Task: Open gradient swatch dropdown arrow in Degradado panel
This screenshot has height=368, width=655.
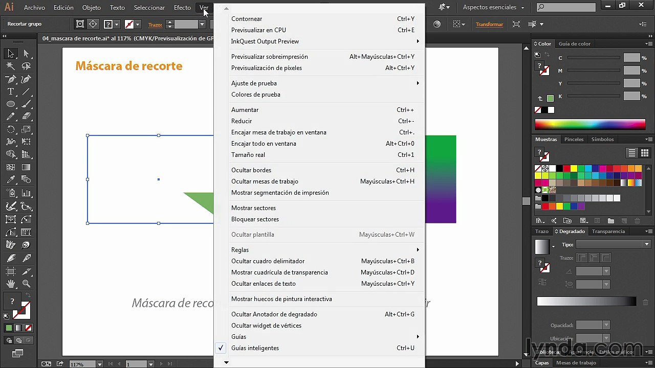Action: tap(553, 246)
